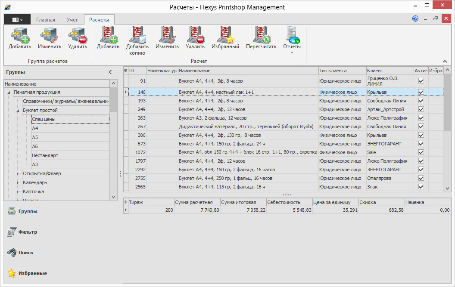455x287 pixels.
Task: Collapse the Группы panel with the chevron
Action: coord(110,72)
